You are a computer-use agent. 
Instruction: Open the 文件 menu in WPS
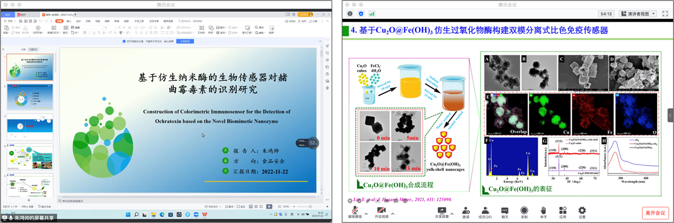pos(9,21)
